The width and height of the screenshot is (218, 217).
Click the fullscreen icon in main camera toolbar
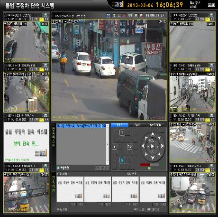pyautogui.click(x=108, y=16)
